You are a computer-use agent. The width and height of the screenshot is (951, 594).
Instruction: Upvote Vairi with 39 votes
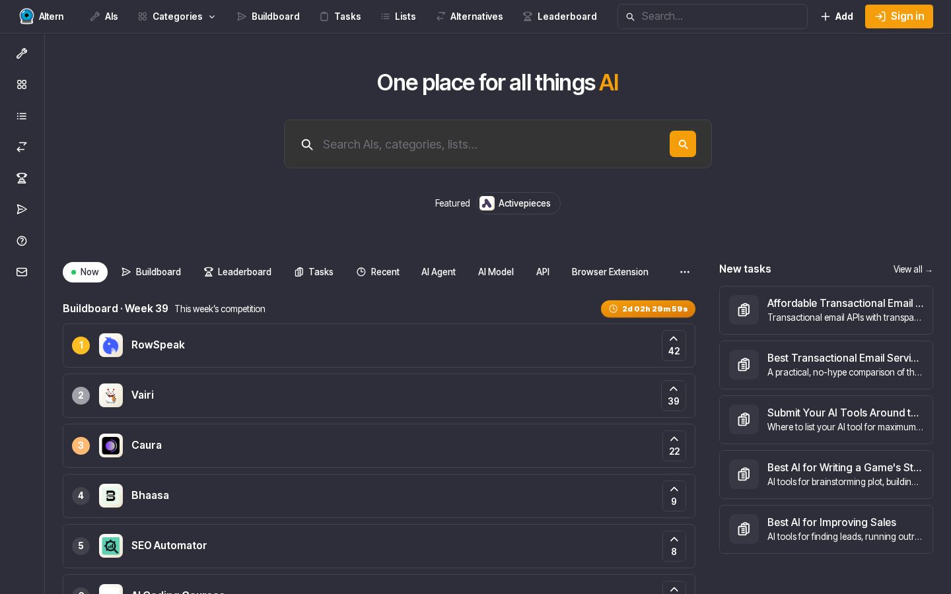tap(674, 395)
